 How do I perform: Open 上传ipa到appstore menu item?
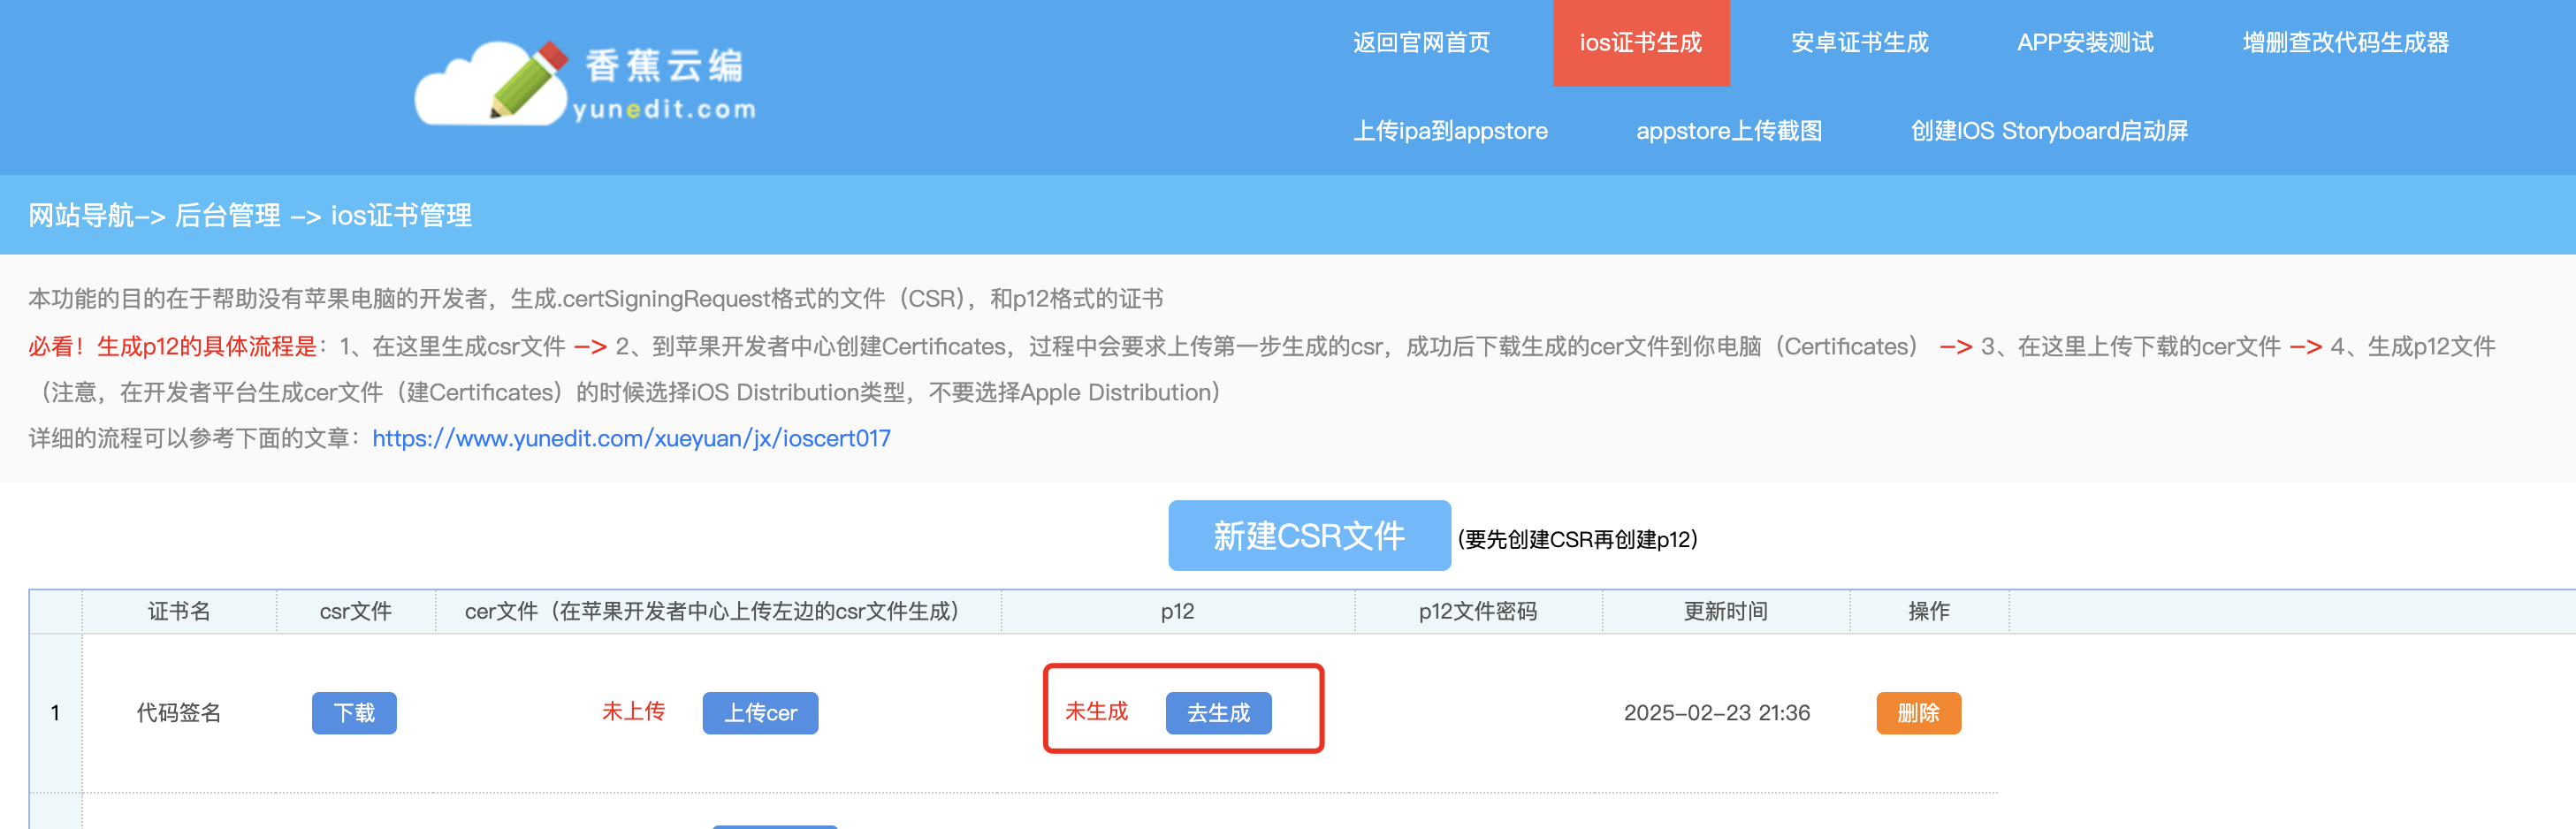[1450, 131]
